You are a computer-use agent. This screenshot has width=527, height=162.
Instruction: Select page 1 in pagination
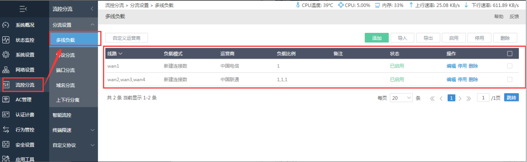pyautogui.click(x=451, y=98)
